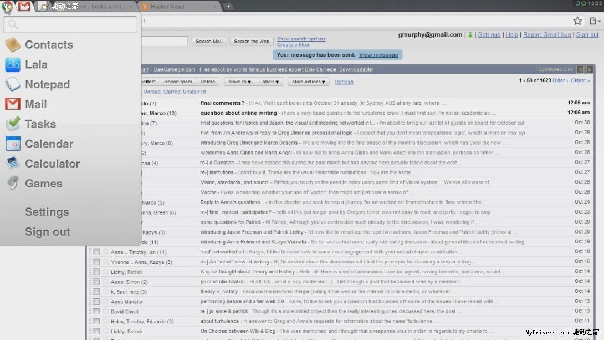Click the Gmail Sign out link
This screenshot has height=340, width=604.
coord(587,35)
